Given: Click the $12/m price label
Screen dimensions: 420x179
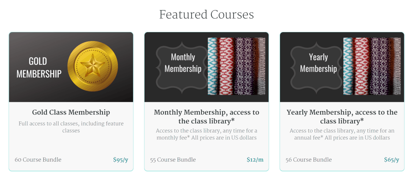Looking at the screenshot, I should (x=255, y=160).
